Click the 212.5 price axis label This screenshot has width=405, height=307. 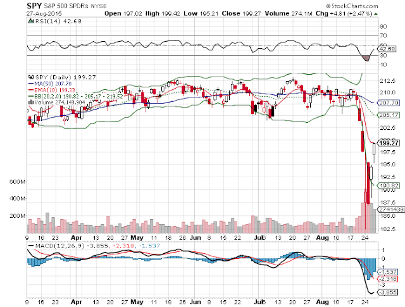pos(387,81)
